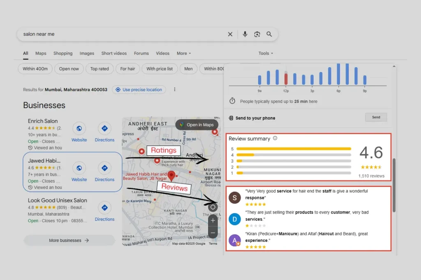Get Directions to Enrich Salon

(x=104, y=128)
